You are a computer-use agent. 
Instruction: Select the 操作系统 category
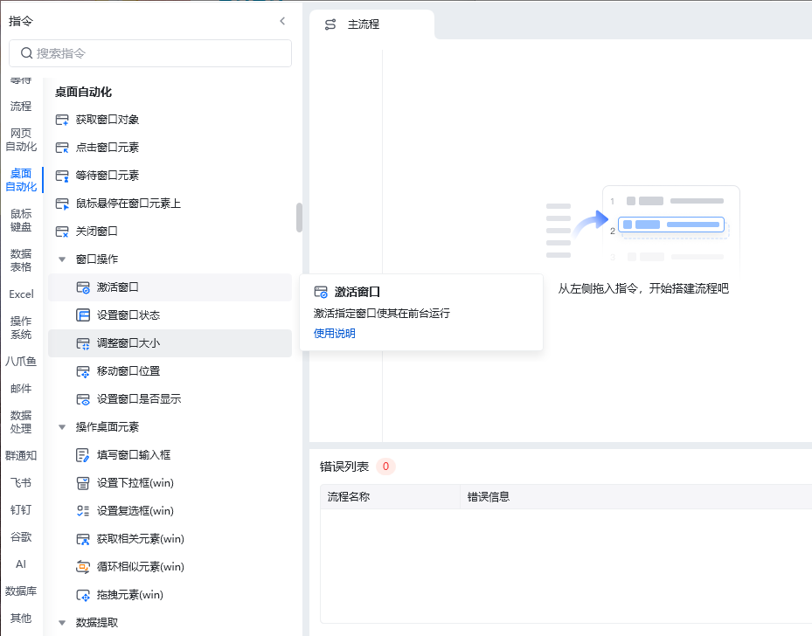coord(21,328)
